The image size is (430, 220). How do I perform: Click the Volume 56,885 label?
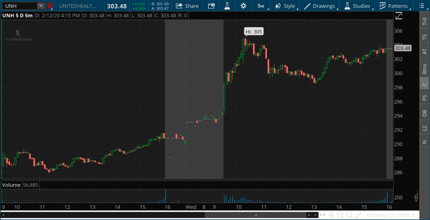point(20,185)
